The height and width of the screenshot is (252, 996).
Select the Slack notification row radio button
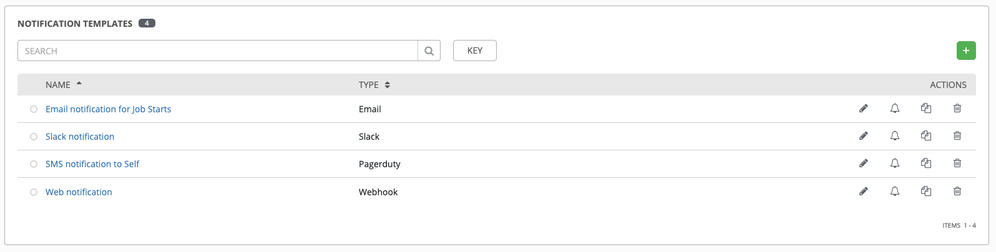click(34, 137)
